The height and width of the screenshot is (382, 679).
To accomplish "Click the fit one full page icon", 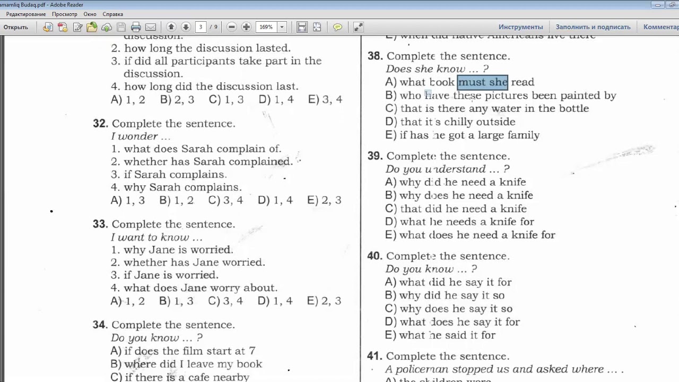I will pyautogui.click(x=317, y=27).
